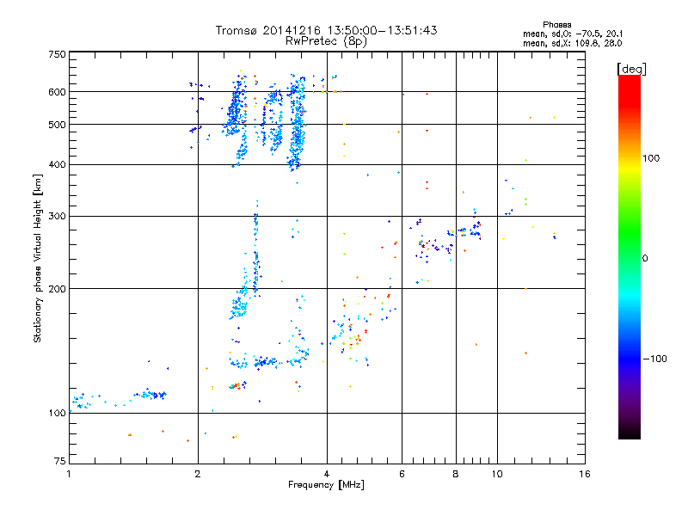Click the x-axis label "1"
This screenshot has width=688, height=516.
(x=69, y=474)
